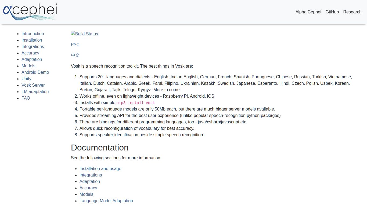Open Alpha Cephei in top navigation

308,12
